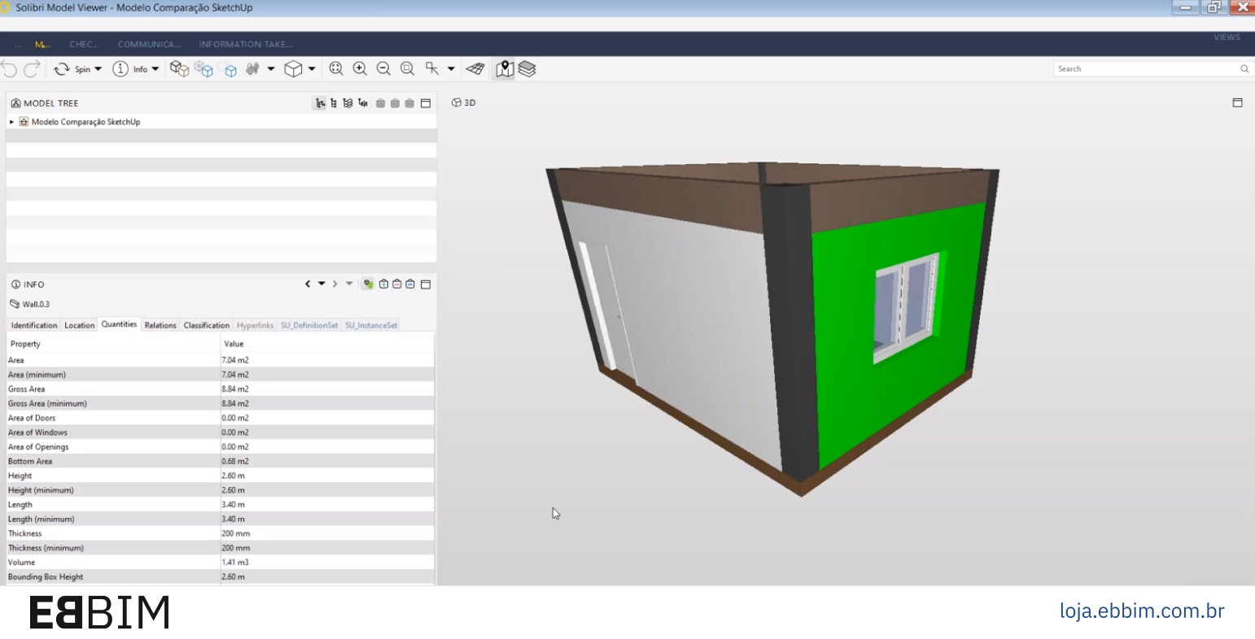Zoom in with the plus magnifier
The image size is (1255, 639).
(x=360, y=69)
